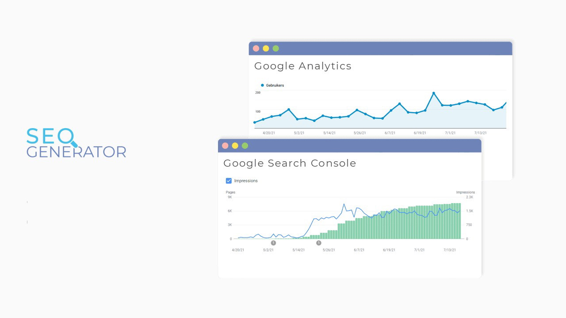Screen dimensions: 566x318
Task: Click the annotation marker before 5/26/21
Action: tap(319, 243)
